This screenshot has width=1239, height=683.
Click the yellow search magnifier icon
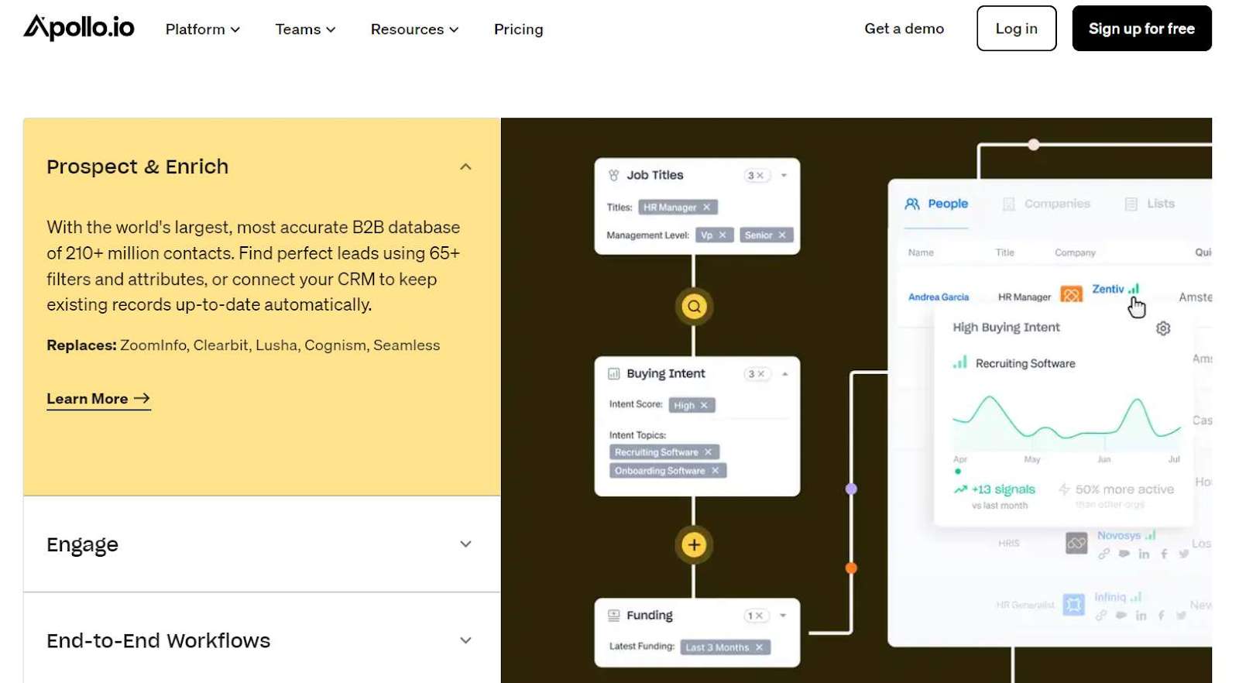[x=694, y=307]
